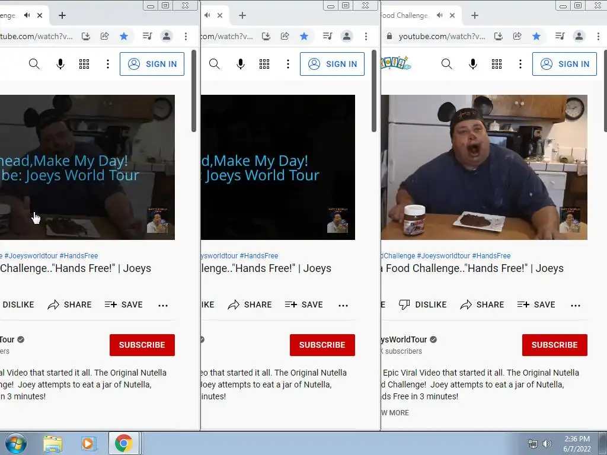Click microphone voice search in left window
Screen dimensions: 607x455
60,64
